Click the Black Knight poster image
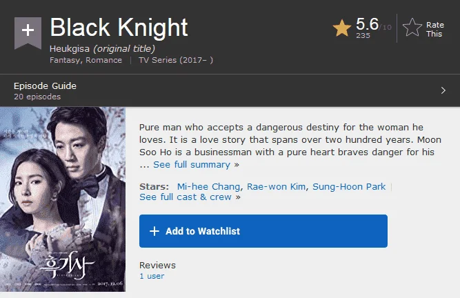 click(63, 199)
